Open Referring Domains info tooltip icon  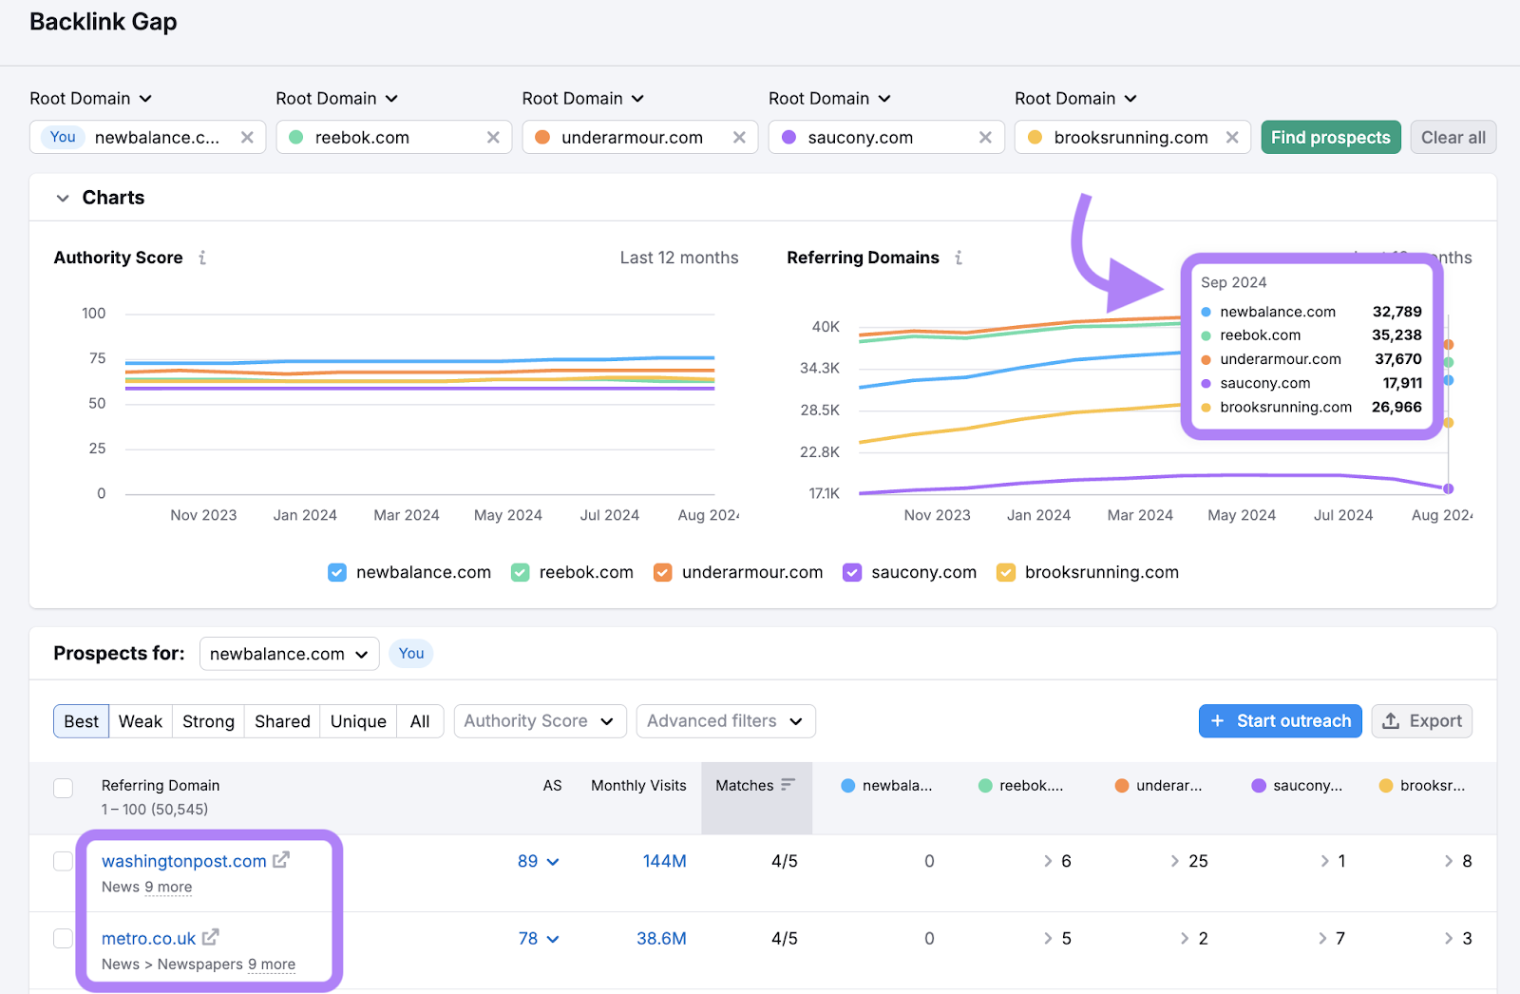[959, 258]
